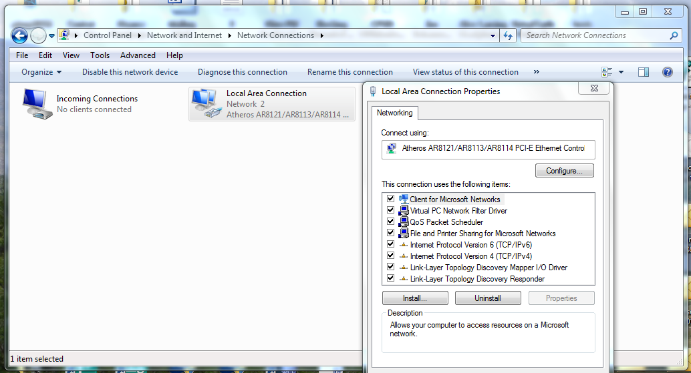Click the Configure... button
691x373 pixels.
coord(564,171)
